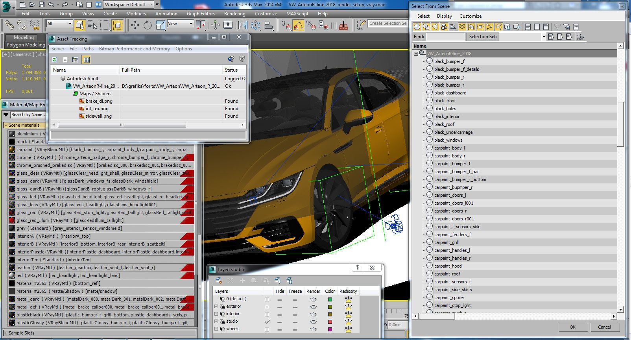The height and width of the screenshot is (340, 631).
Task: Enable the wheels layer as current
Action: pos(267,329)
